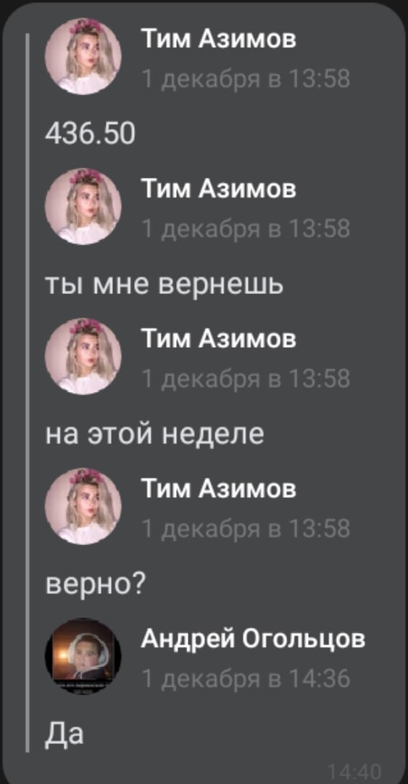Open the profile picture above "верно?"

click(x=83, y=506)
